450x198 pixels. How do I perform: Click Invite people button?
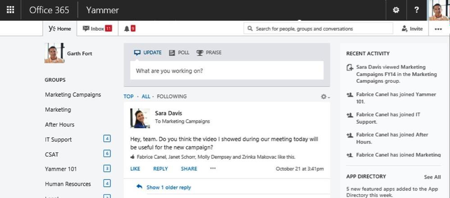[413, 29]
